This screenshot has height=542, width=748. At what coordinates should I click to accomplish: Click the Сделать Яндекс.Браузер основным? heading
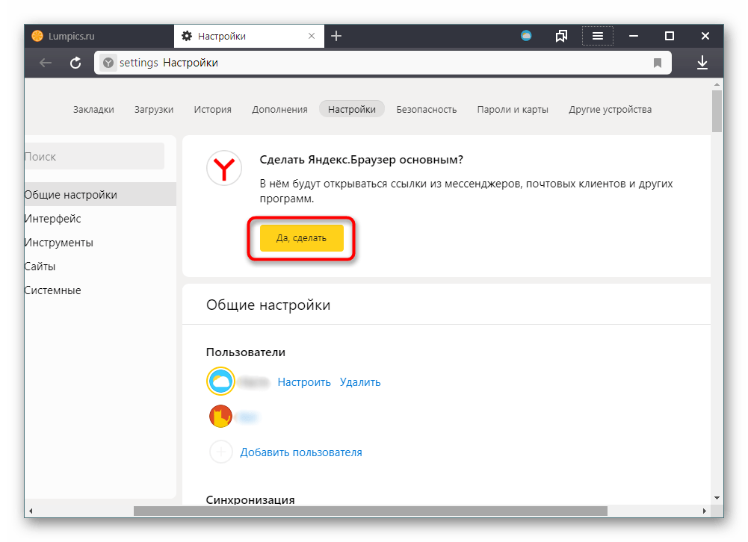tap(361, 160)
